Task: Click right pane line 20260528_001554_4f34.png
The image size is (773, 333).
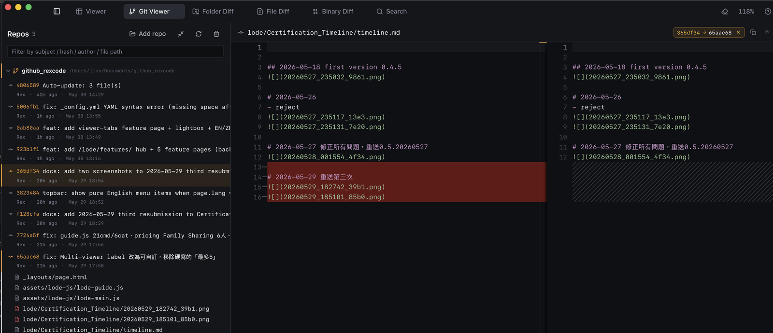Action: tap(631, 157)
